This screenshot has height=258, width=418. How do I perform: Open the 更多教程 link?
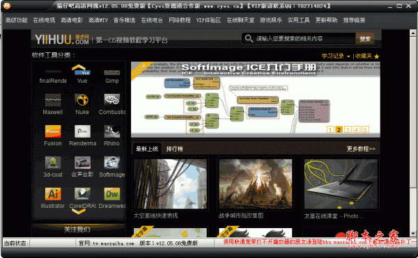pos(361,149)
